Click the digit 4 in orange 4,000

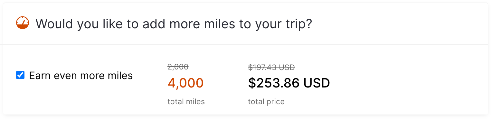[x=172, y=83]
